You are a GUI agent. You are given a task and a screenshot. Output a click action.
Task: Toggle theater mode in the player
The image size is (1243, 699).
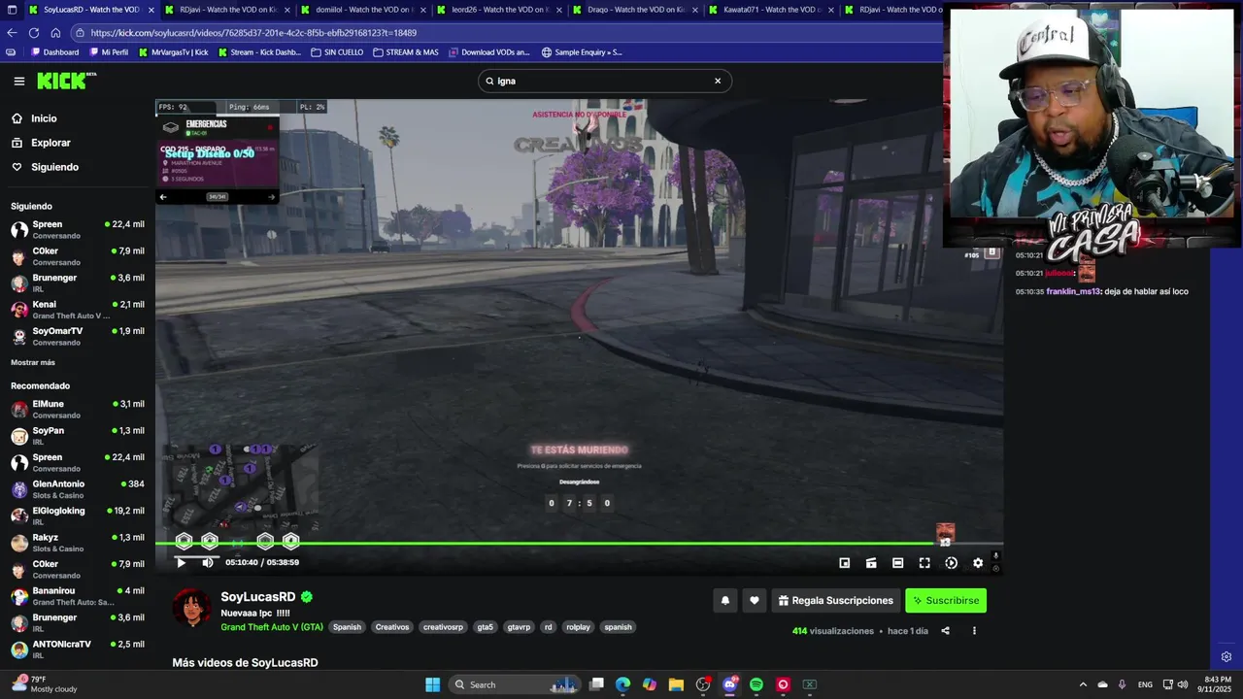(898, 563)
